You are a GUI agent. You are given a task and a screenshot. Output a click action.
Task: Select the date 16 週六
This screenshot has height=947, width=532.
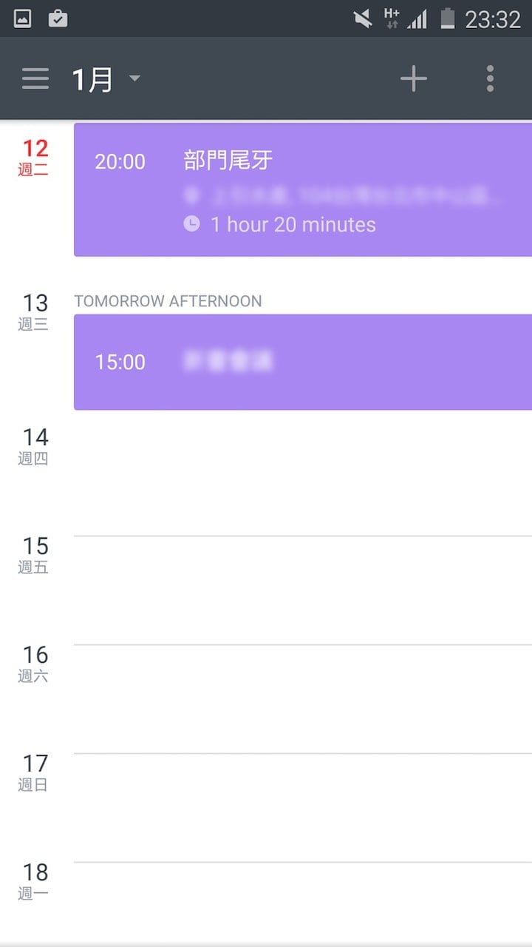pyautogui.click(x=34, y=663)
